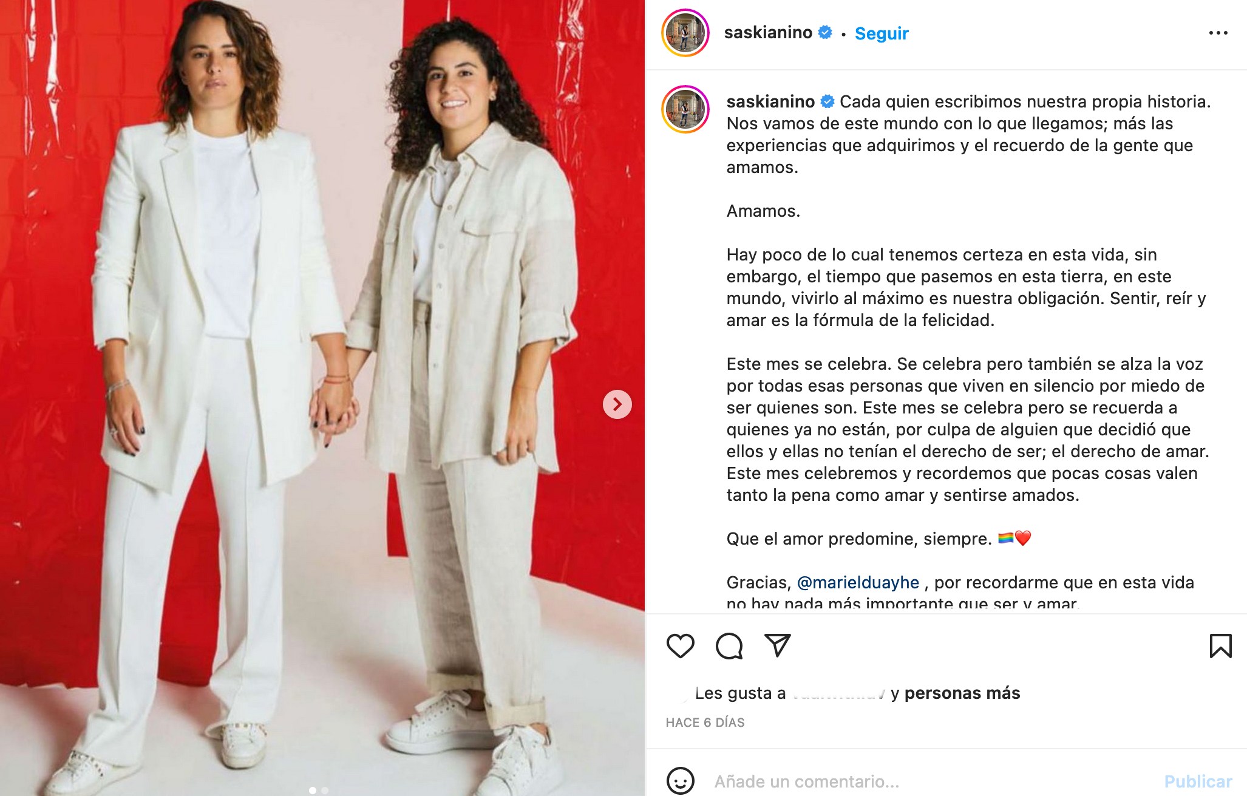The height and width of the screenshot is (796, 1247).
Task: Advance to next photo with arrow
Action: click(x=617, y=404)
